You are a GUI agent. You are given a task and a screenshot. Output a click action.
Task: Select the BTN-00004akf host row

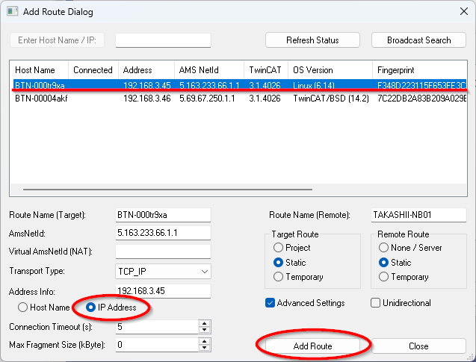coord(42,99)
